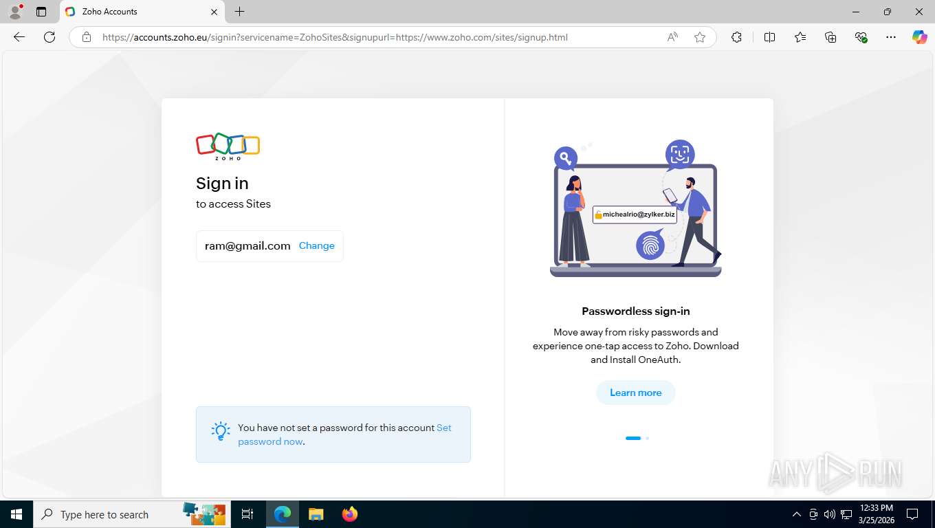Click Set password now link
Viewport: 935px width, 528px height.
344,434
